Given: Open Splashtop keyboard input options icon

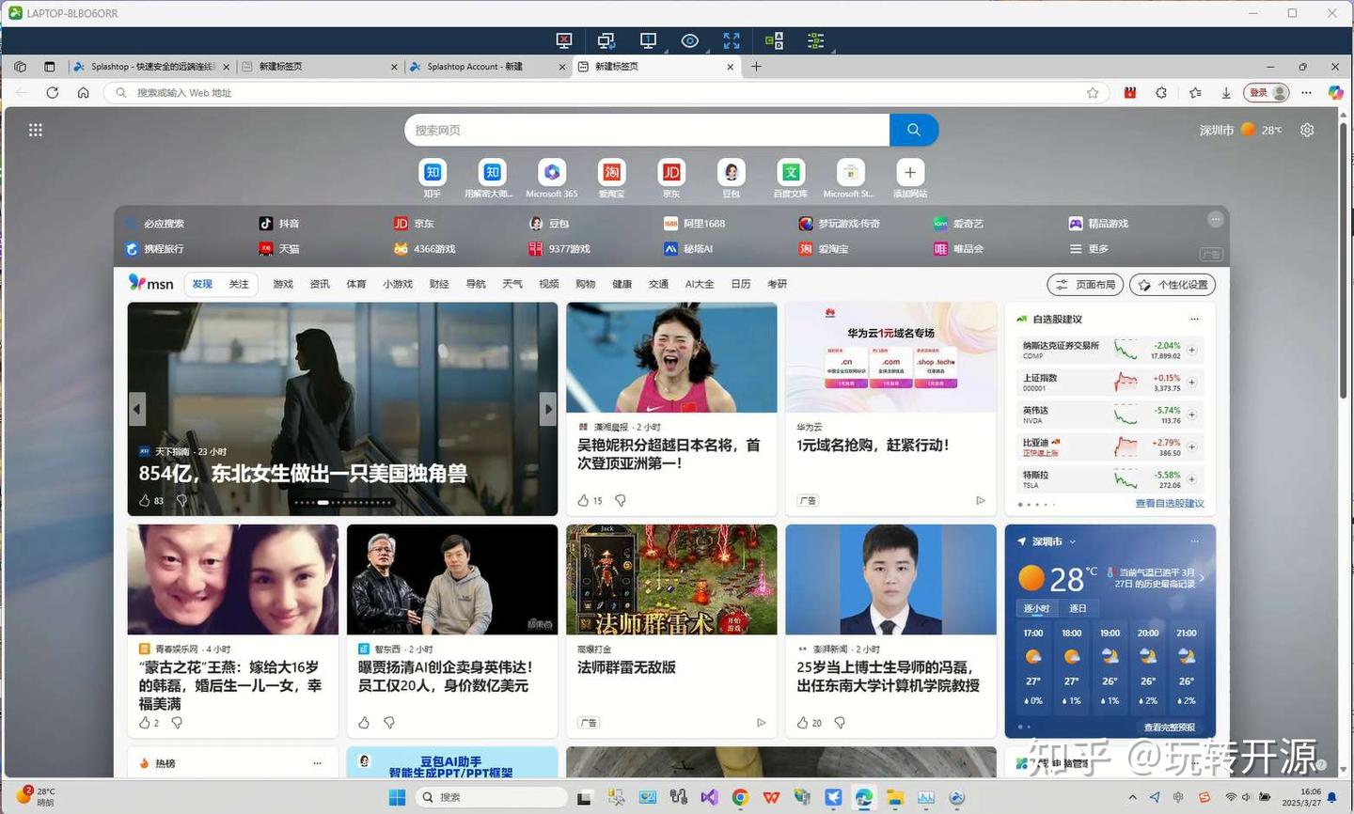Looking at the screenshot, I should [774, 40].
